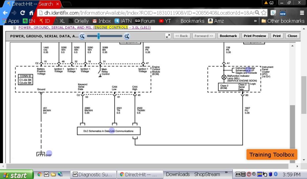Click the fullscreen expand diagram icon
Viewport: 307px width, 179px height.
pos(168,36)
